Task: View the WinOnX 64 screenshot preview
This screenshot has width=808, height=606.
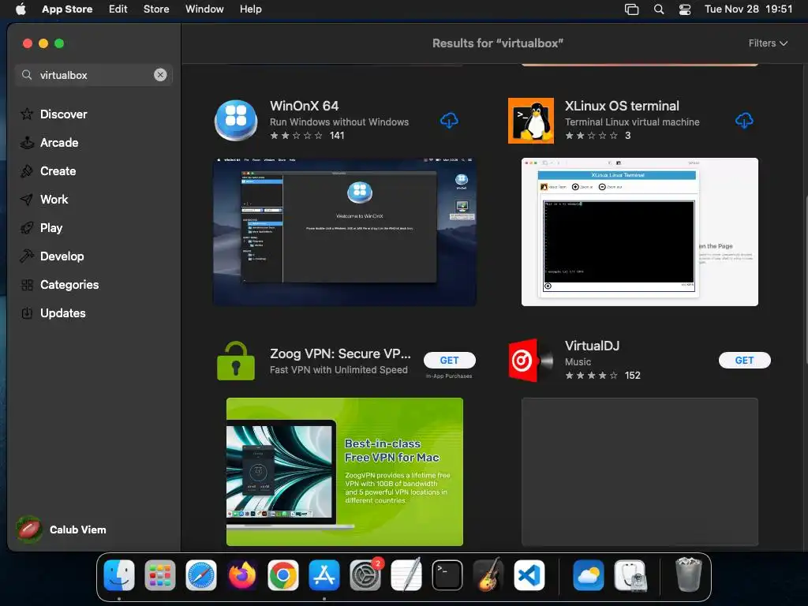Action: [344, 232]
